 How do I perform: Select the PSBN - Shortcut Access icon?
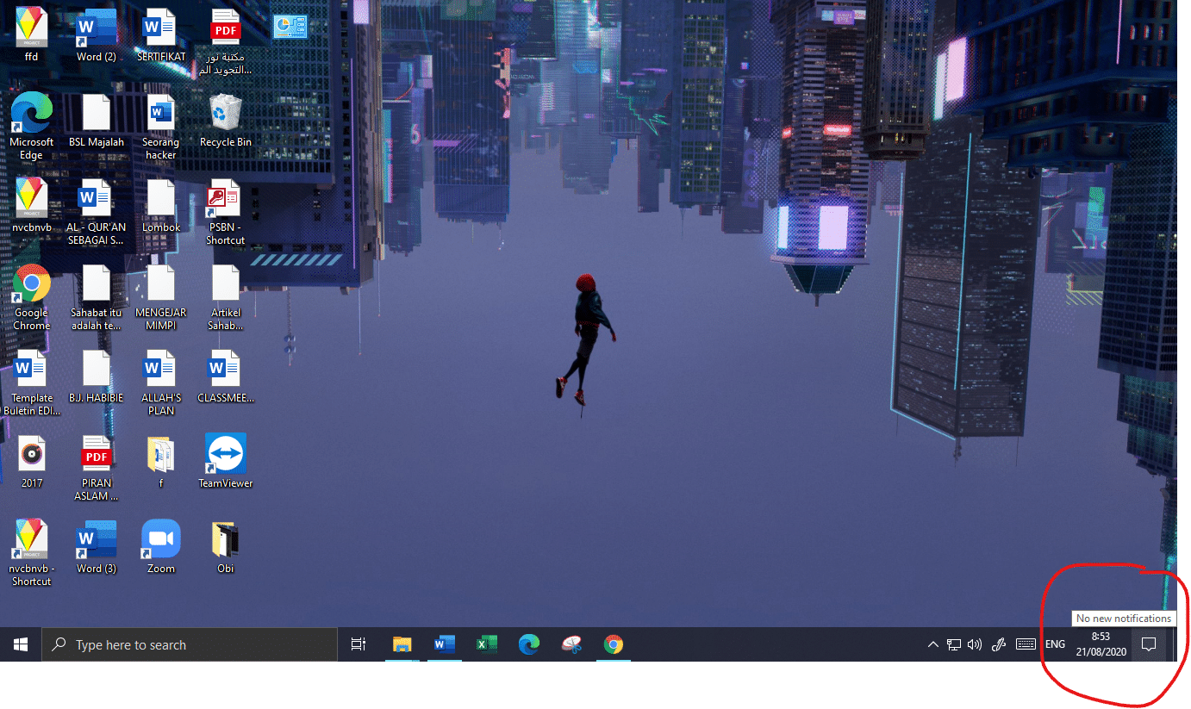point(225,212)
